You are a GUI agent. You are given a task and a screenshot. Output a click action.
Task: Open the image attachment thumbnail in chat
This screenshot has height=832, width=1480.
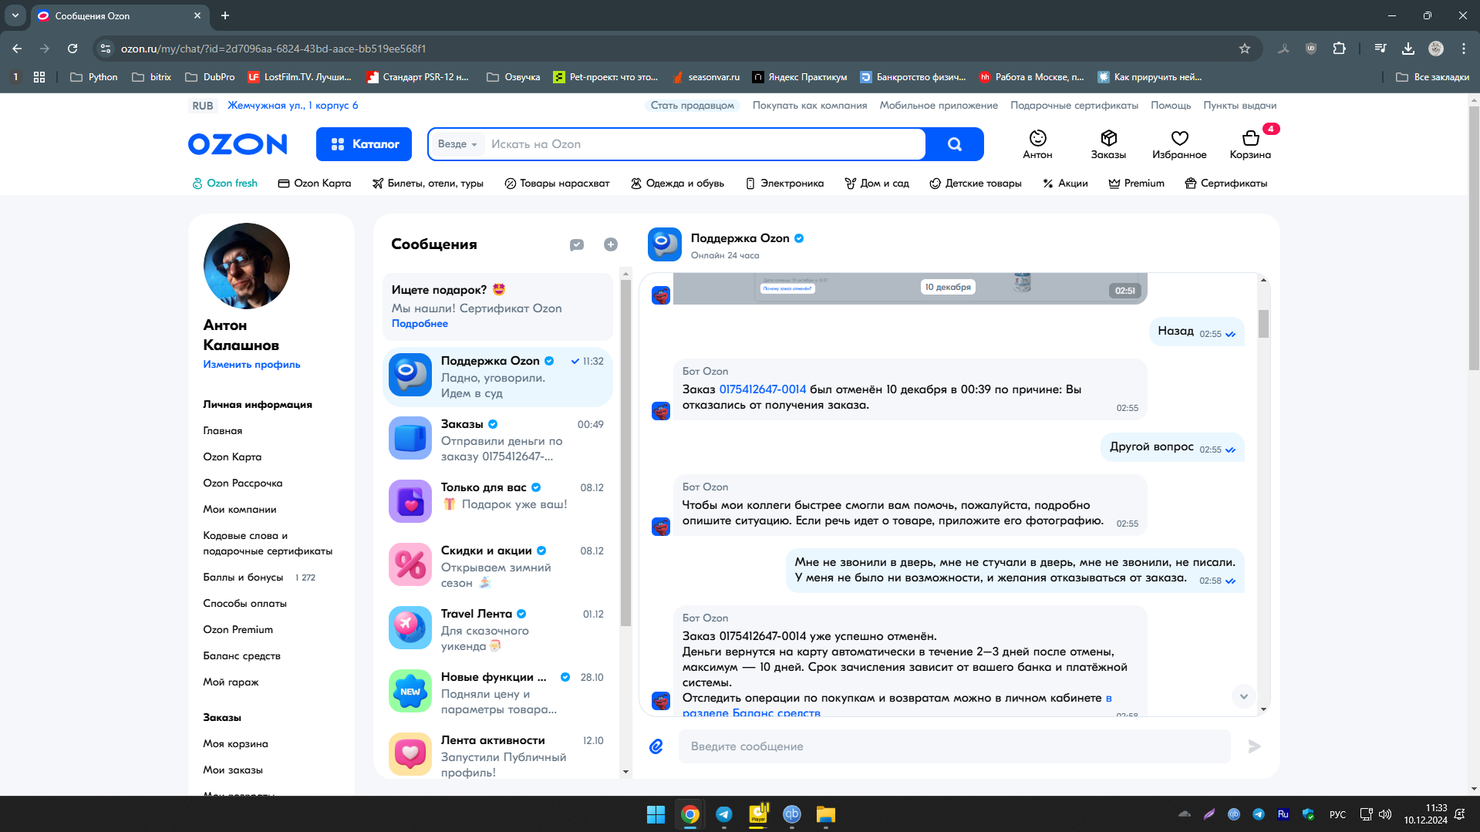click(x=910, y=288)
